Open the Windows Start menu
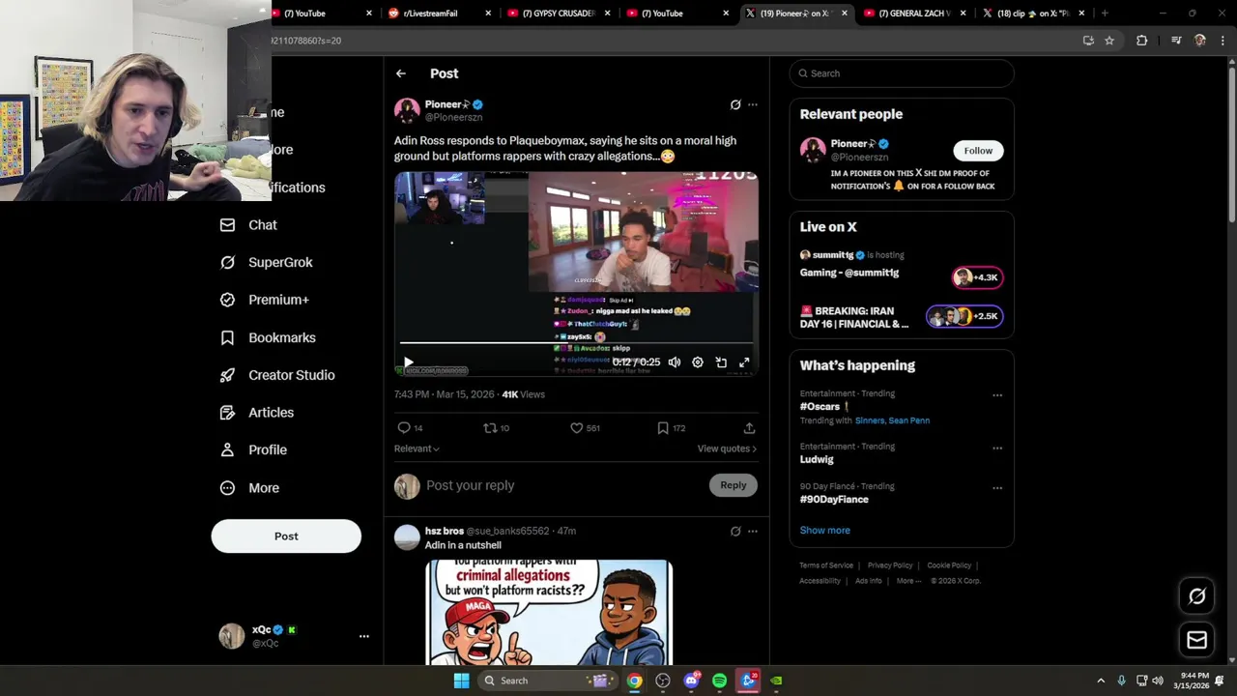 (461, 681)
